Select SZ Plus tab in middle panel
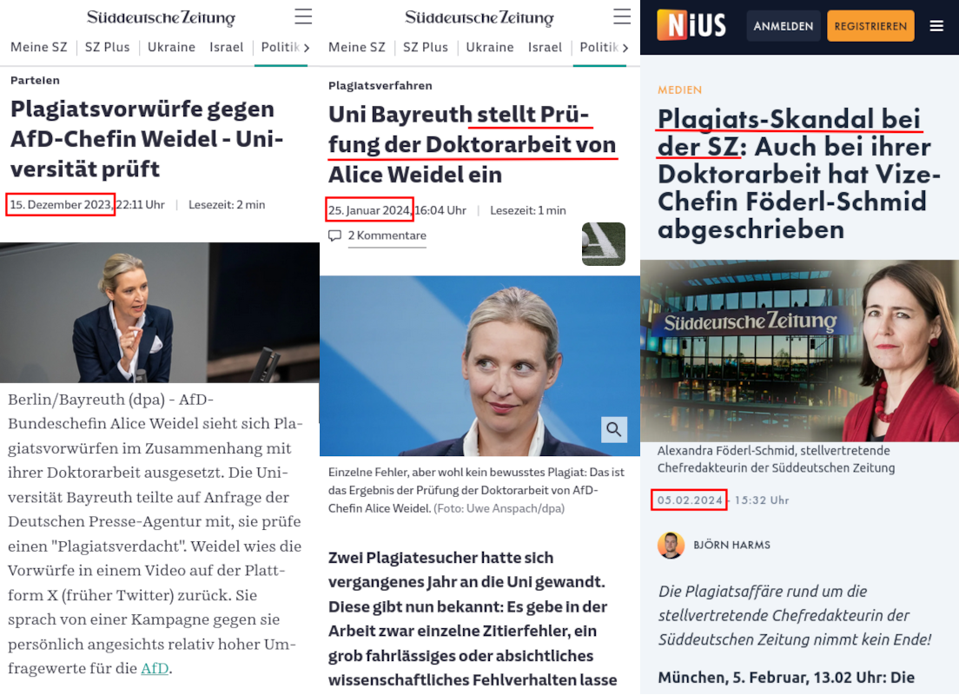959x695 pixels. (426, 47)
